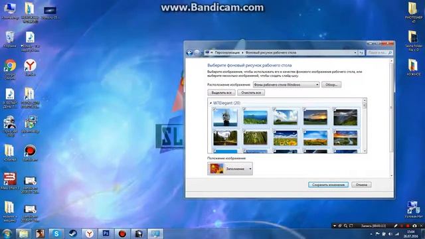
Task: Open Skype from the taskbar
Action: pos(56,234)
